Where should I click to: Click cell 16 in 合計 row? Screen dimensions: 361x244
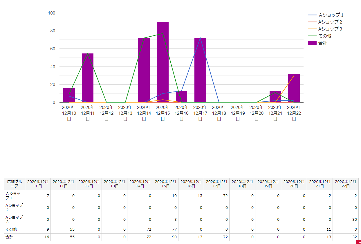point(38,237)
